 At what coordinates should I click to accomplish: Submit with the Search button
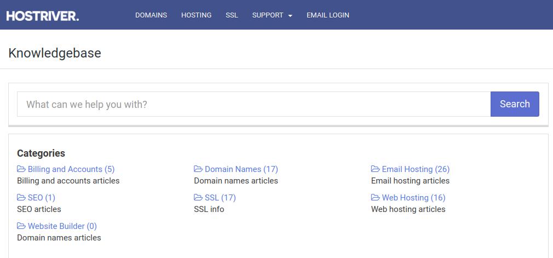click(x=515, y=104)
